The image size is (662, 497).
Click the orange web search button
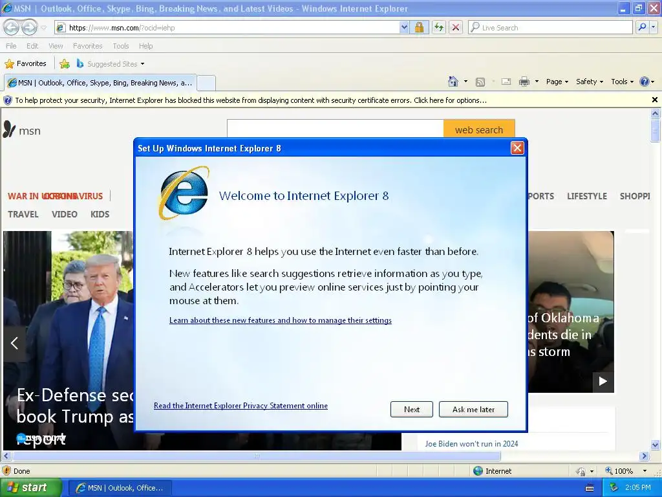479,129
